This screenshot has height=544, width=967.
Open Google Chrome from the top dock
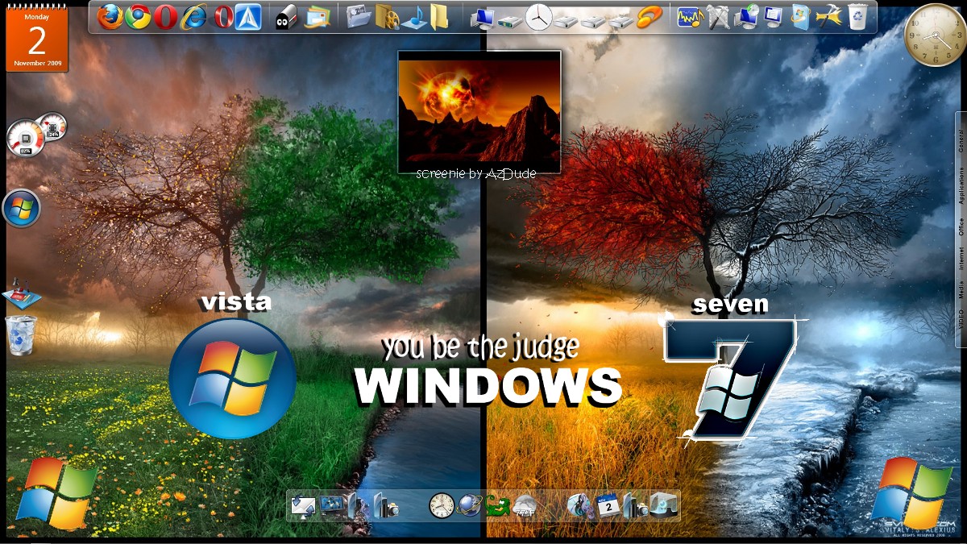click(x=138, y=16)
